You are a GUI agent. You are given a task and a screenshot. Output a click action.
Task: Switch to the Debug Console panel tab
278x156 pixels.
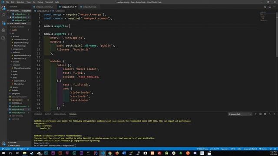pos(60,114)
